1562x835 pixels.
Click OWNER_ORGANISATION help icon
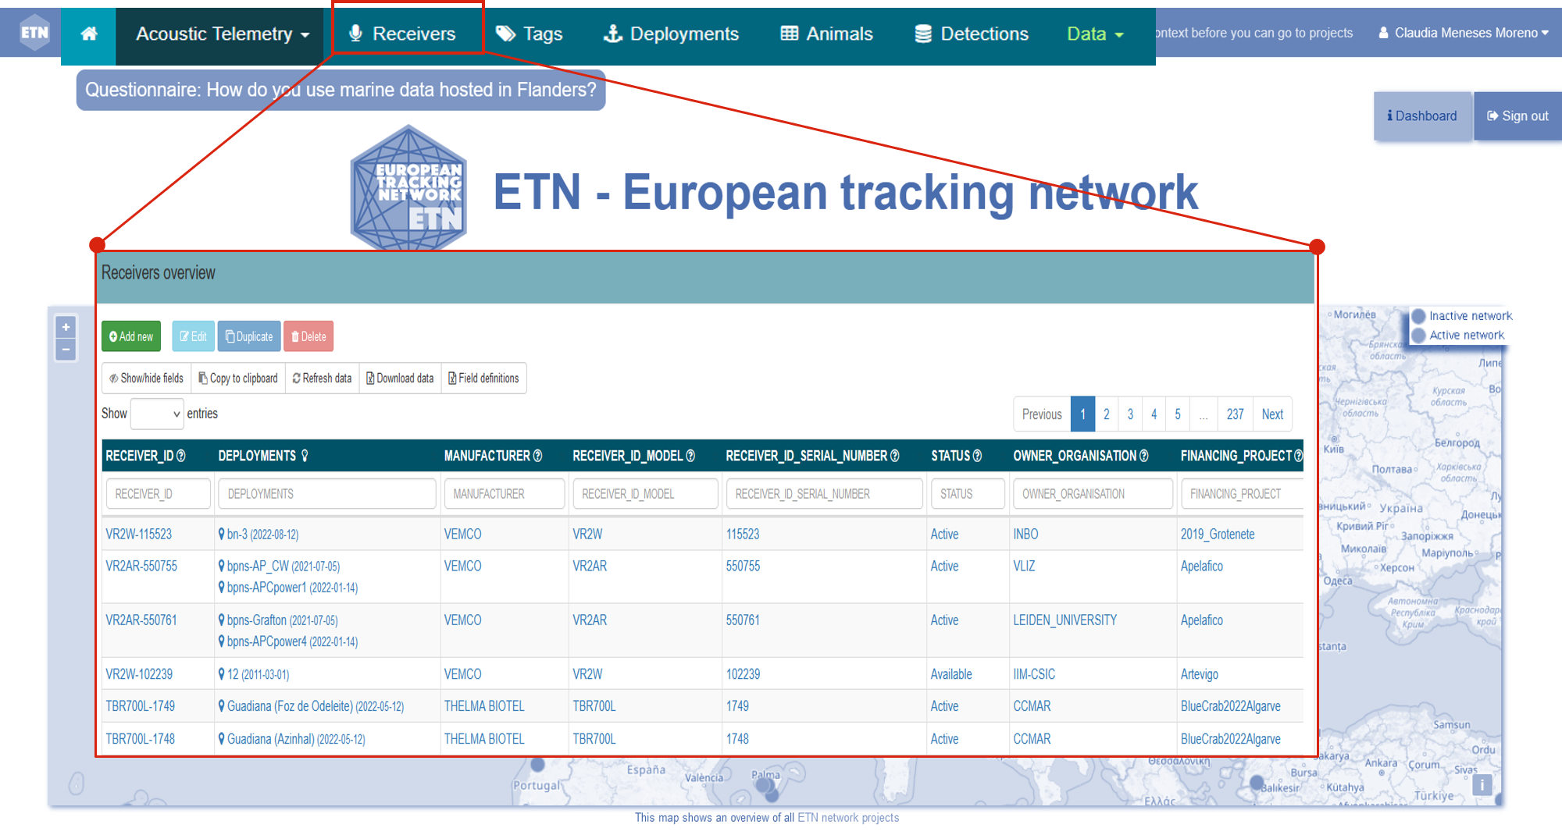(1144, 456)
